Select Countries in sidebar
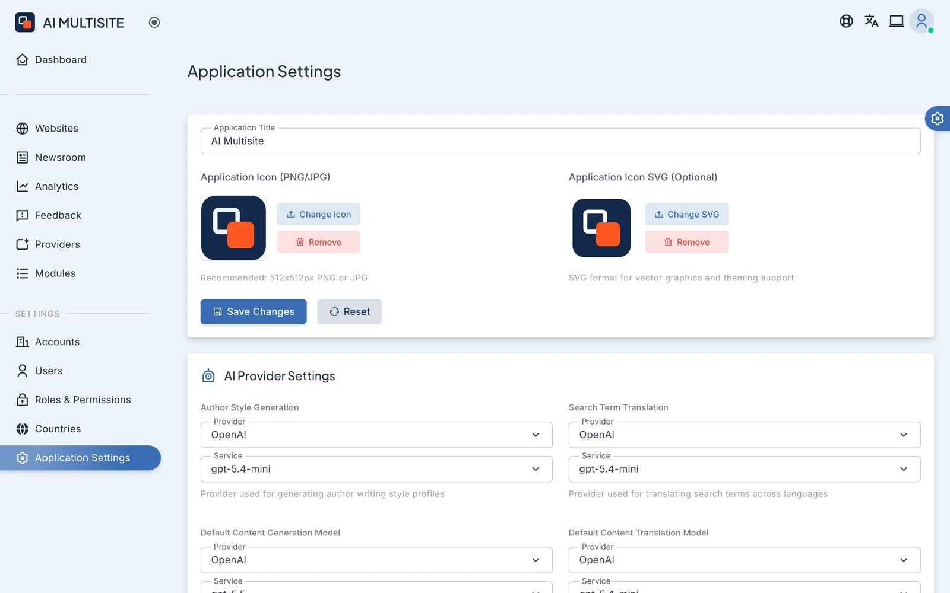This screenshot has width=950, height=593. pos(80,429)
